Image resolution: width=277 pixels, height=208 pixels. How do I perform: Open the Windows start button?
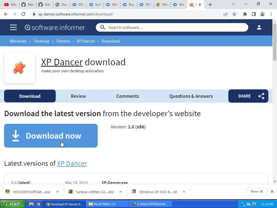(x=13, y=204)
